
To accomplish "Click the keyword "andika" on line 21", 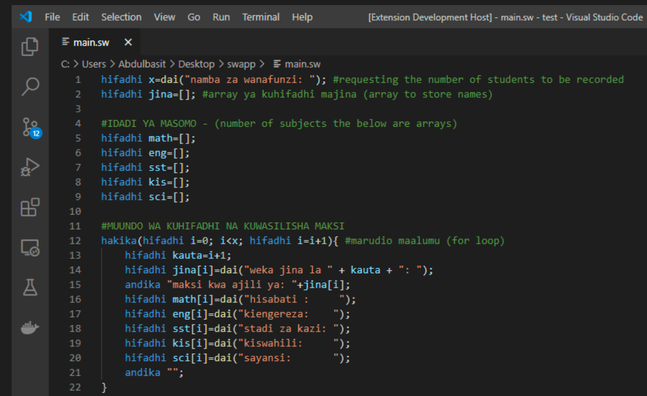I will (143, 373).
